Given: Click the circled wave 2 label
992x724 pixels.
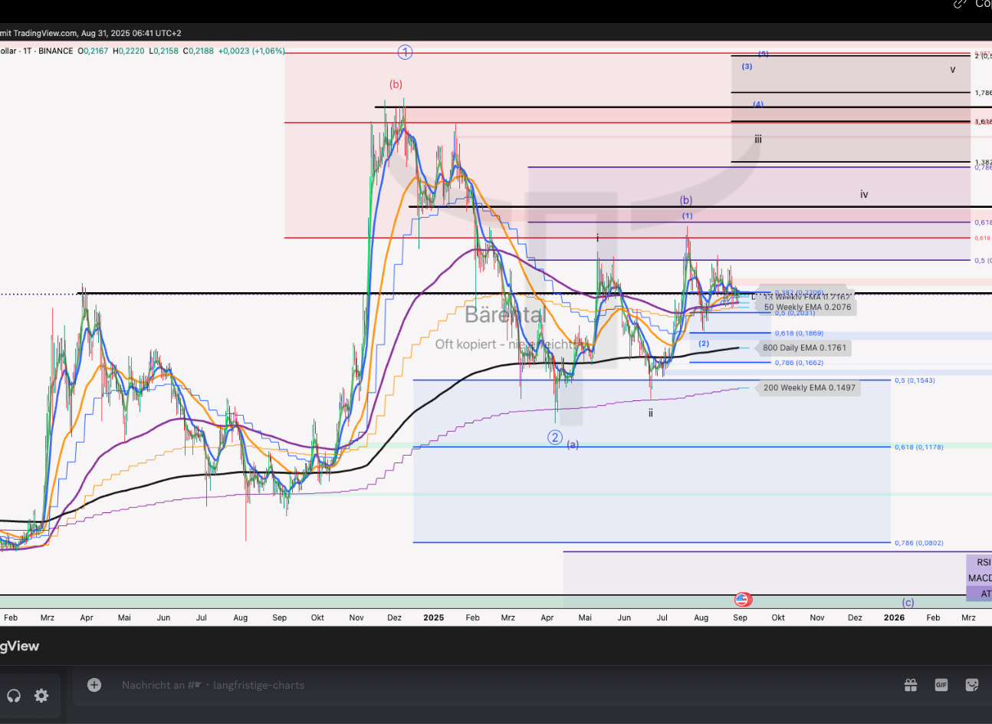Looking at the screenshot, I should (555, 437).
